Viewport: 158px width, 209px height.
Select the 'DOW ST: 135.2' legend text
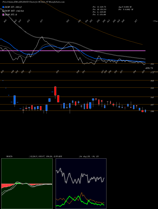click(13, 7)
